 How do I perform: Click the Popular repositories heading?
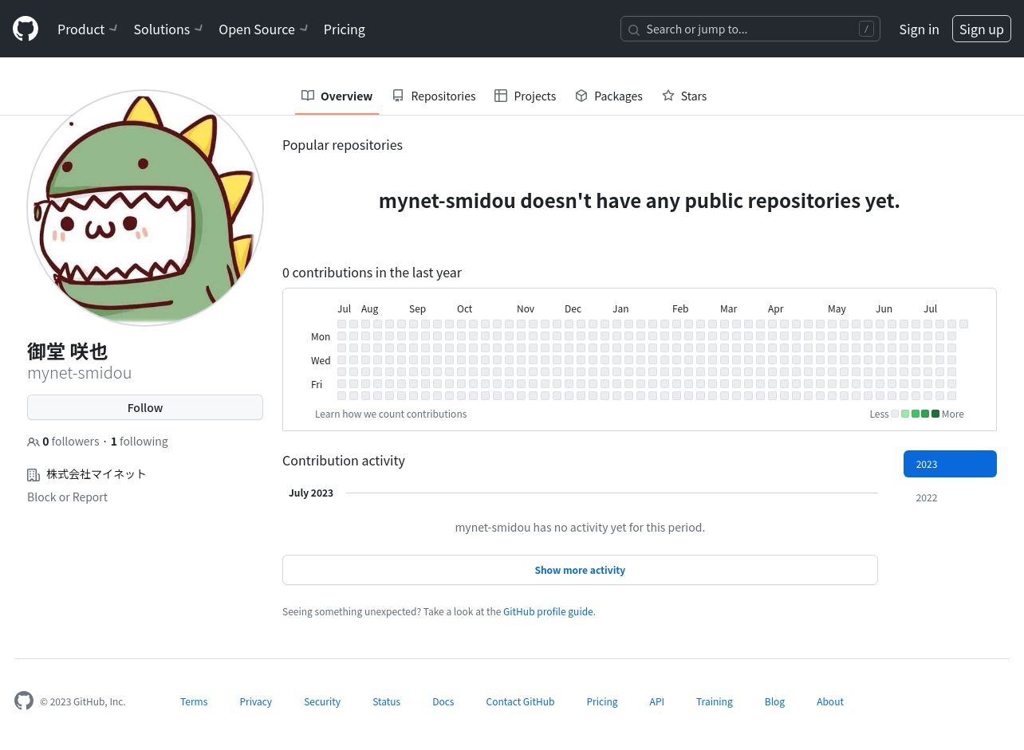tap(342, 145)
